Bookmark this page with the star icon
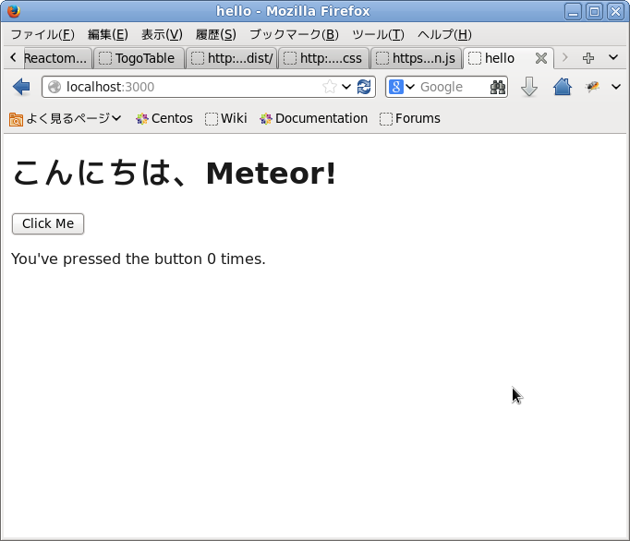The height and width of the screenshot is (541, 630). (x=330, y=87)
